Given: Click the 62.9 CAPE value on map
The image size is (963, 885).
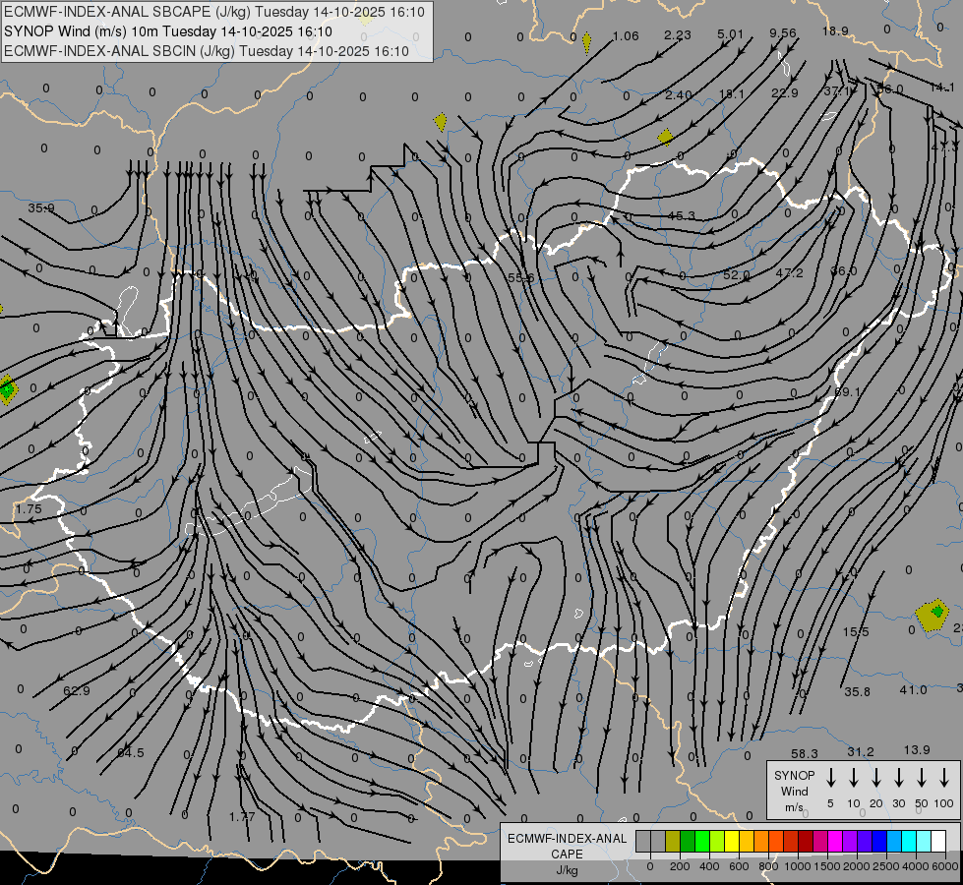Looking at the screenshot, I should [x=77, y=691].
